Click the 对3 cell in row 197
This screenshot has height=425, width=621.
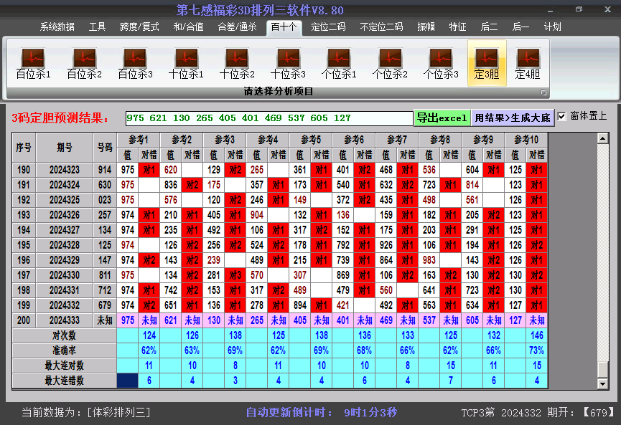(235, 275)
